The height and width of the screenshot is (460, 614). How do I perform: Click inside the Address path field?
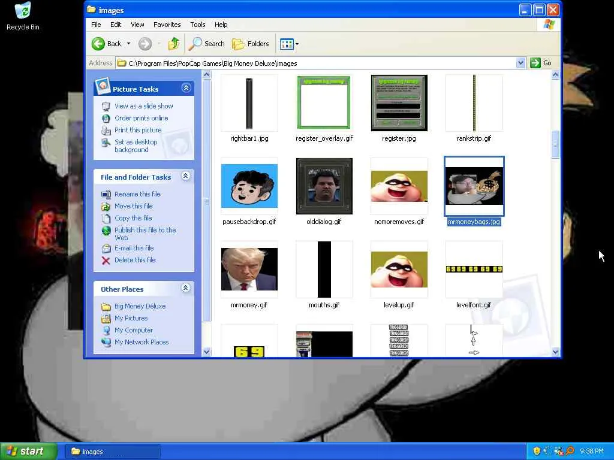(x=315, y=63)
